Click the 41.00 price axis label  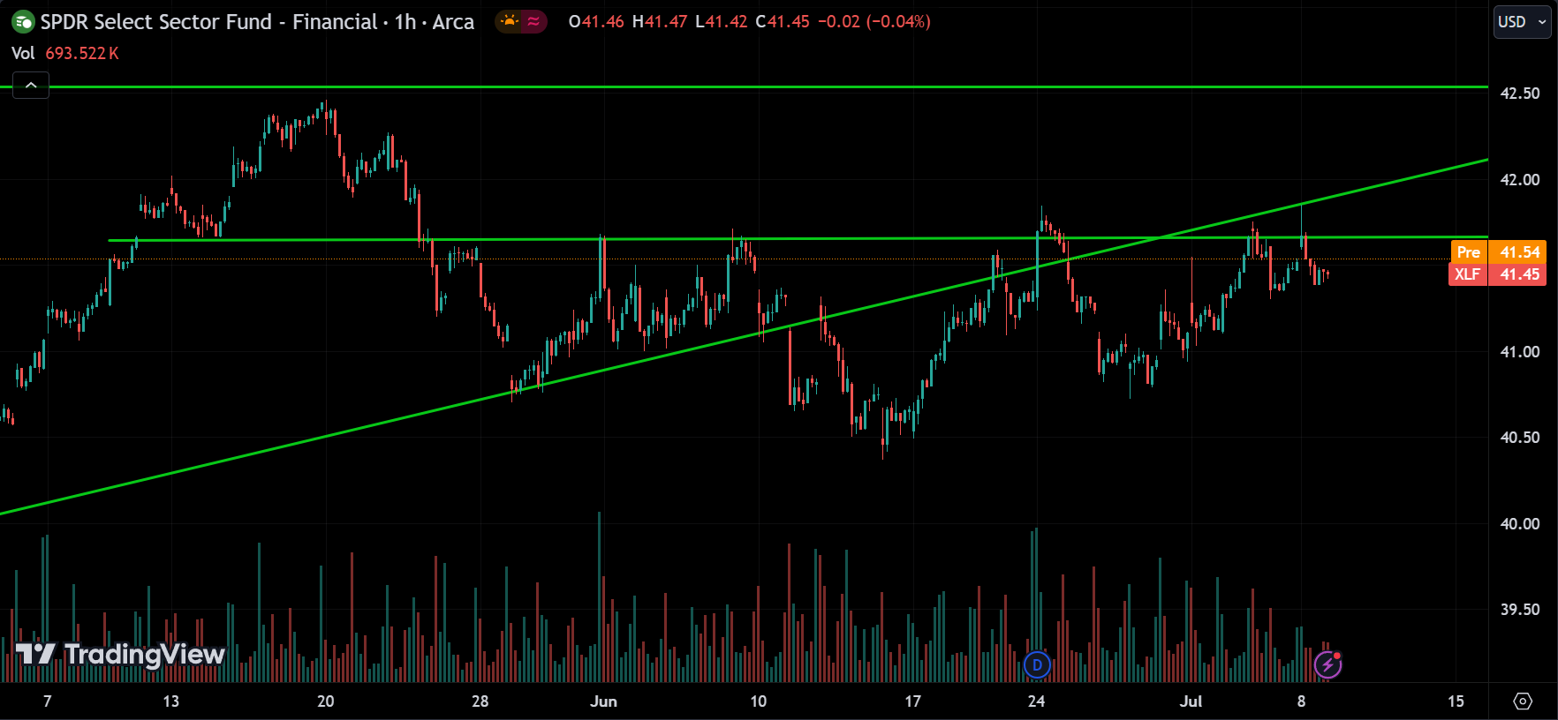1520,352
